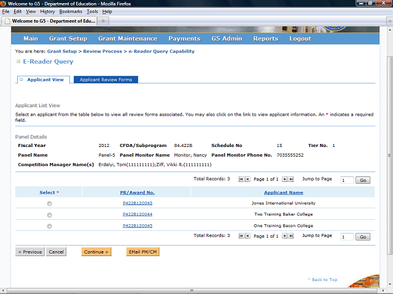Click Two Training Baker College applicant name
Image resolution: width=393 pixels, height=294 pixels.
click(x=284, y=214)
